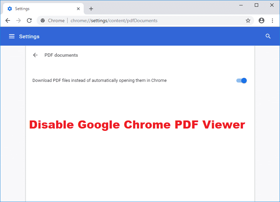Click the site info Chrome icon
The image size is (280, 202).
tap(43, 20)
